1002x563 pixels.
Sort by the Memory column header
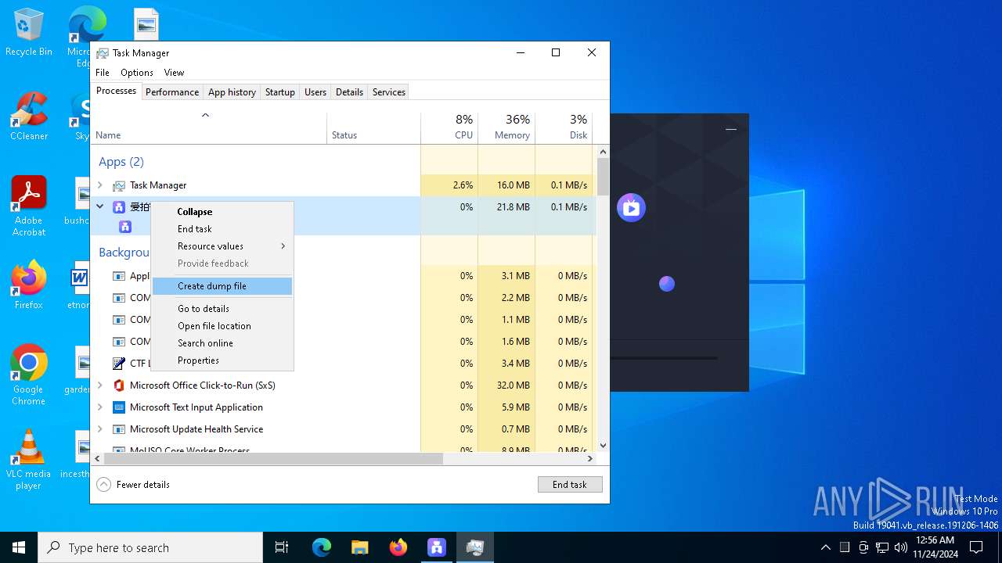506,128
